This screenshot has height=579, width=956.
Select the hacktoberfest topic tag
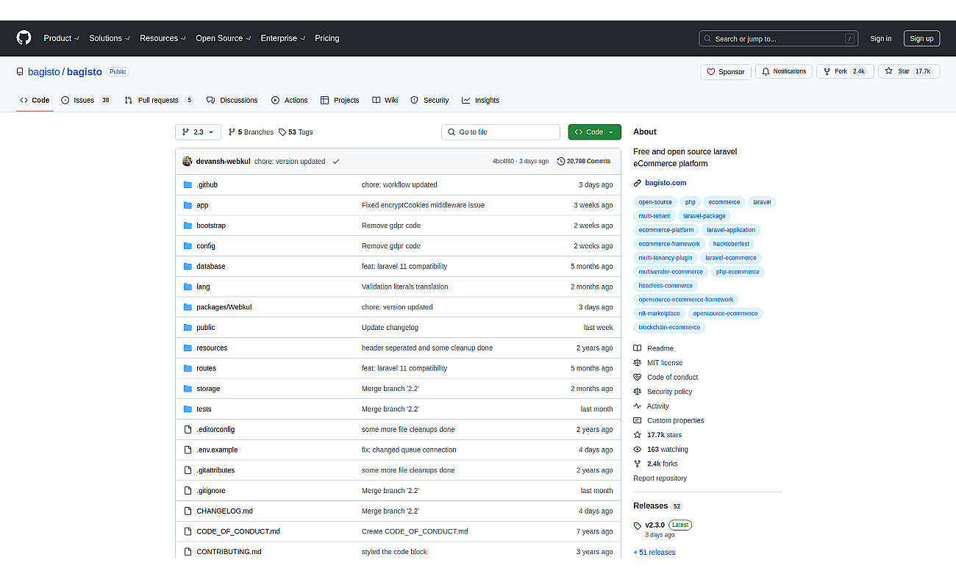[731, 244]
